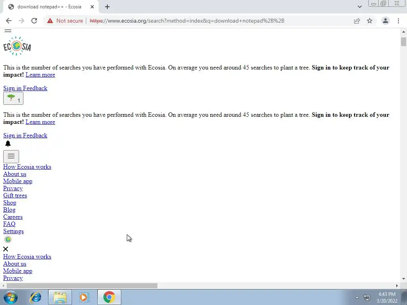Click the horizontal scrollbar thumb
This screenshot has height=305, width=407.
(82, 286)
